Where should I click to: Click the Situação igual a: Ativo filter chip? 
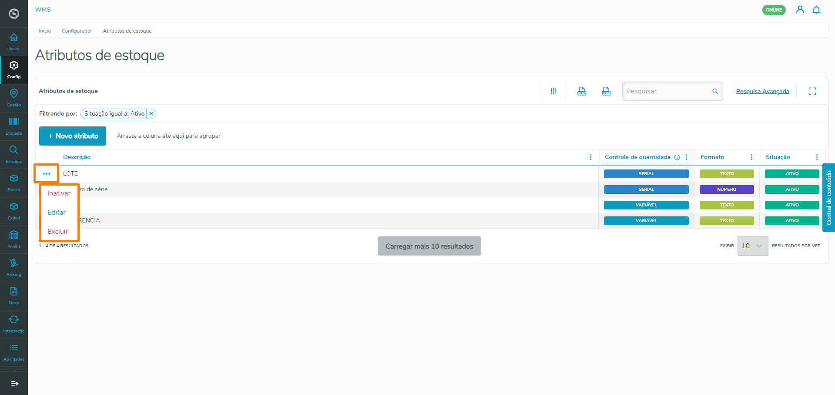point(114,114)
